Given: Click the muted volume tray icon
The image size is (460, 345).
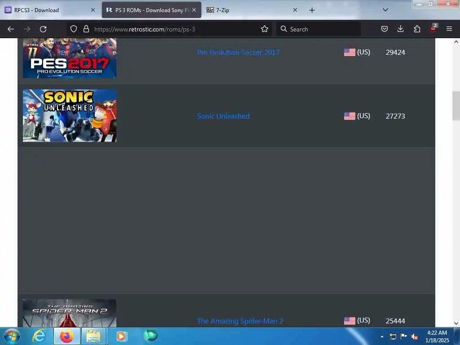Looking at the screenshot, I should [415, 336].
